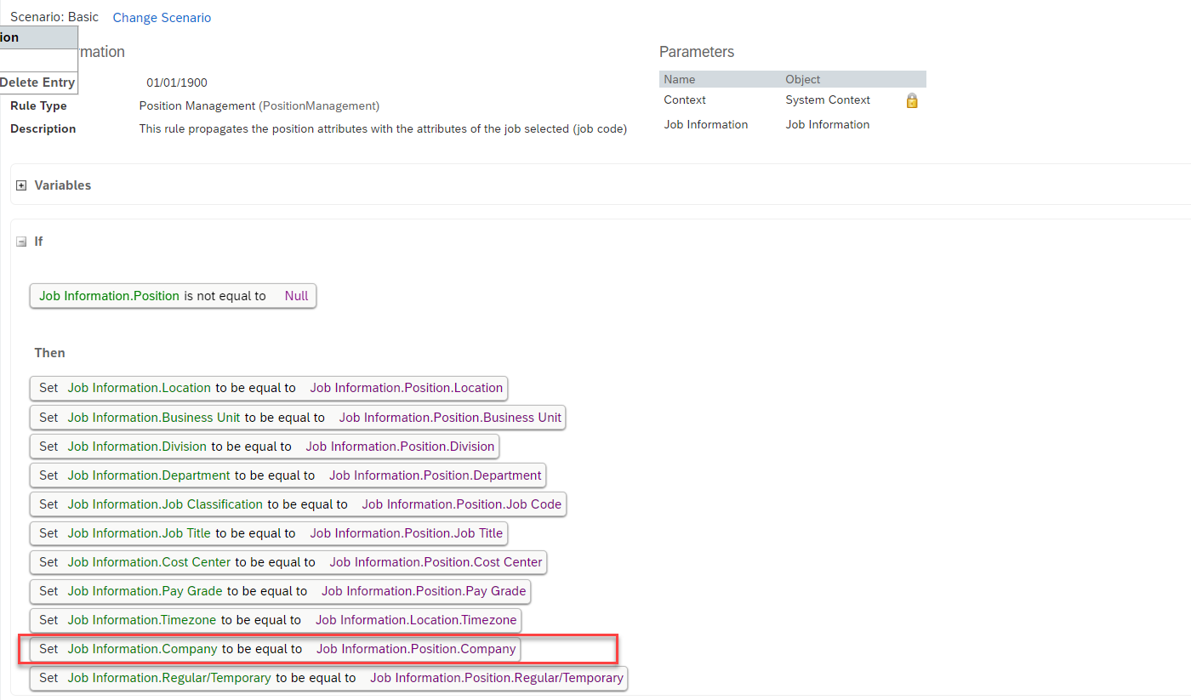Screen dimensions: 1191x700
Task: Click target field Job Information.Company
Action: tap(143, 649)
